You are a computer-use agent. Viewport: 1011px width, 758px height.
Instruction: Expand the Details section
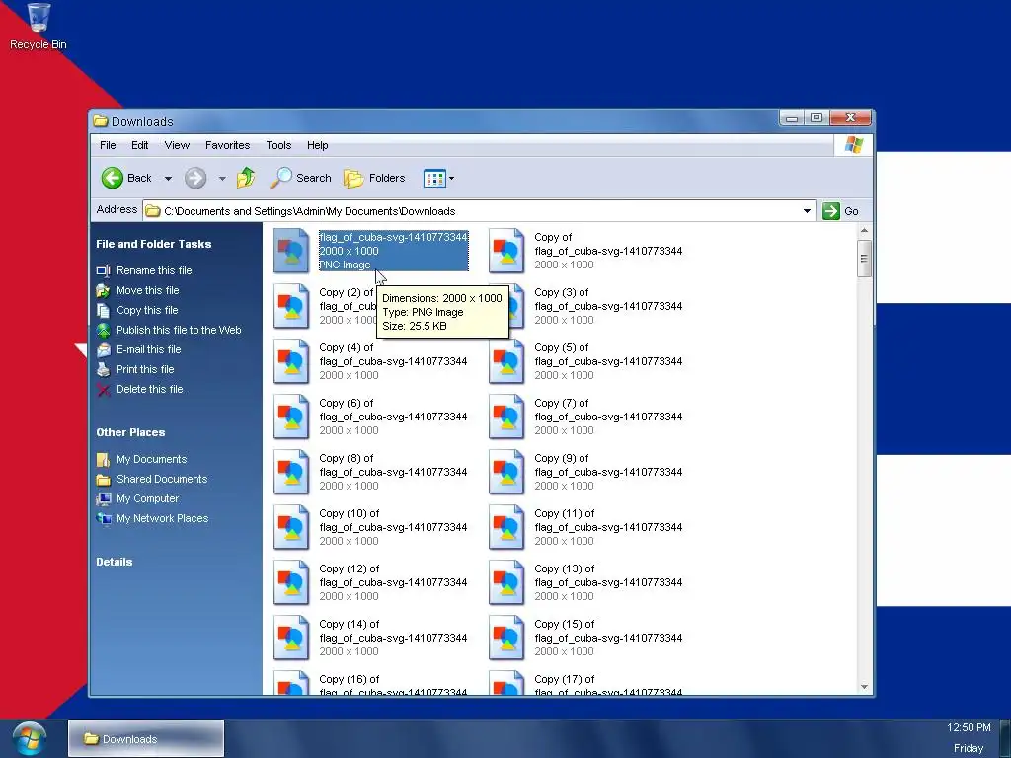(115, 562)
